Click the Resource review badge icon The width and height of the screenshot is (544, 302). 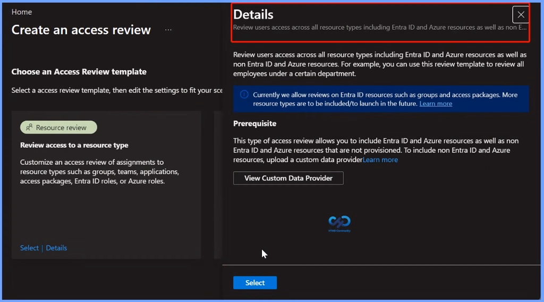click(29, 128)
